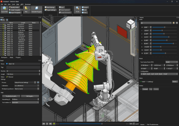The image size is (179, 126).
Task: Uncheck the Weld 1-62 row checkbox
Action: click(1, 31)
